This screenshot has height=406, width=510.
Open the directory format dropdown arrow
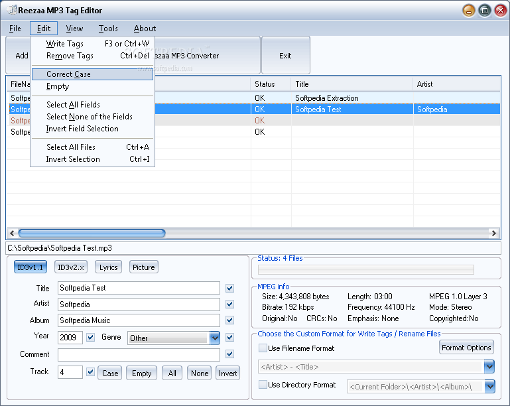pos(490,387)
